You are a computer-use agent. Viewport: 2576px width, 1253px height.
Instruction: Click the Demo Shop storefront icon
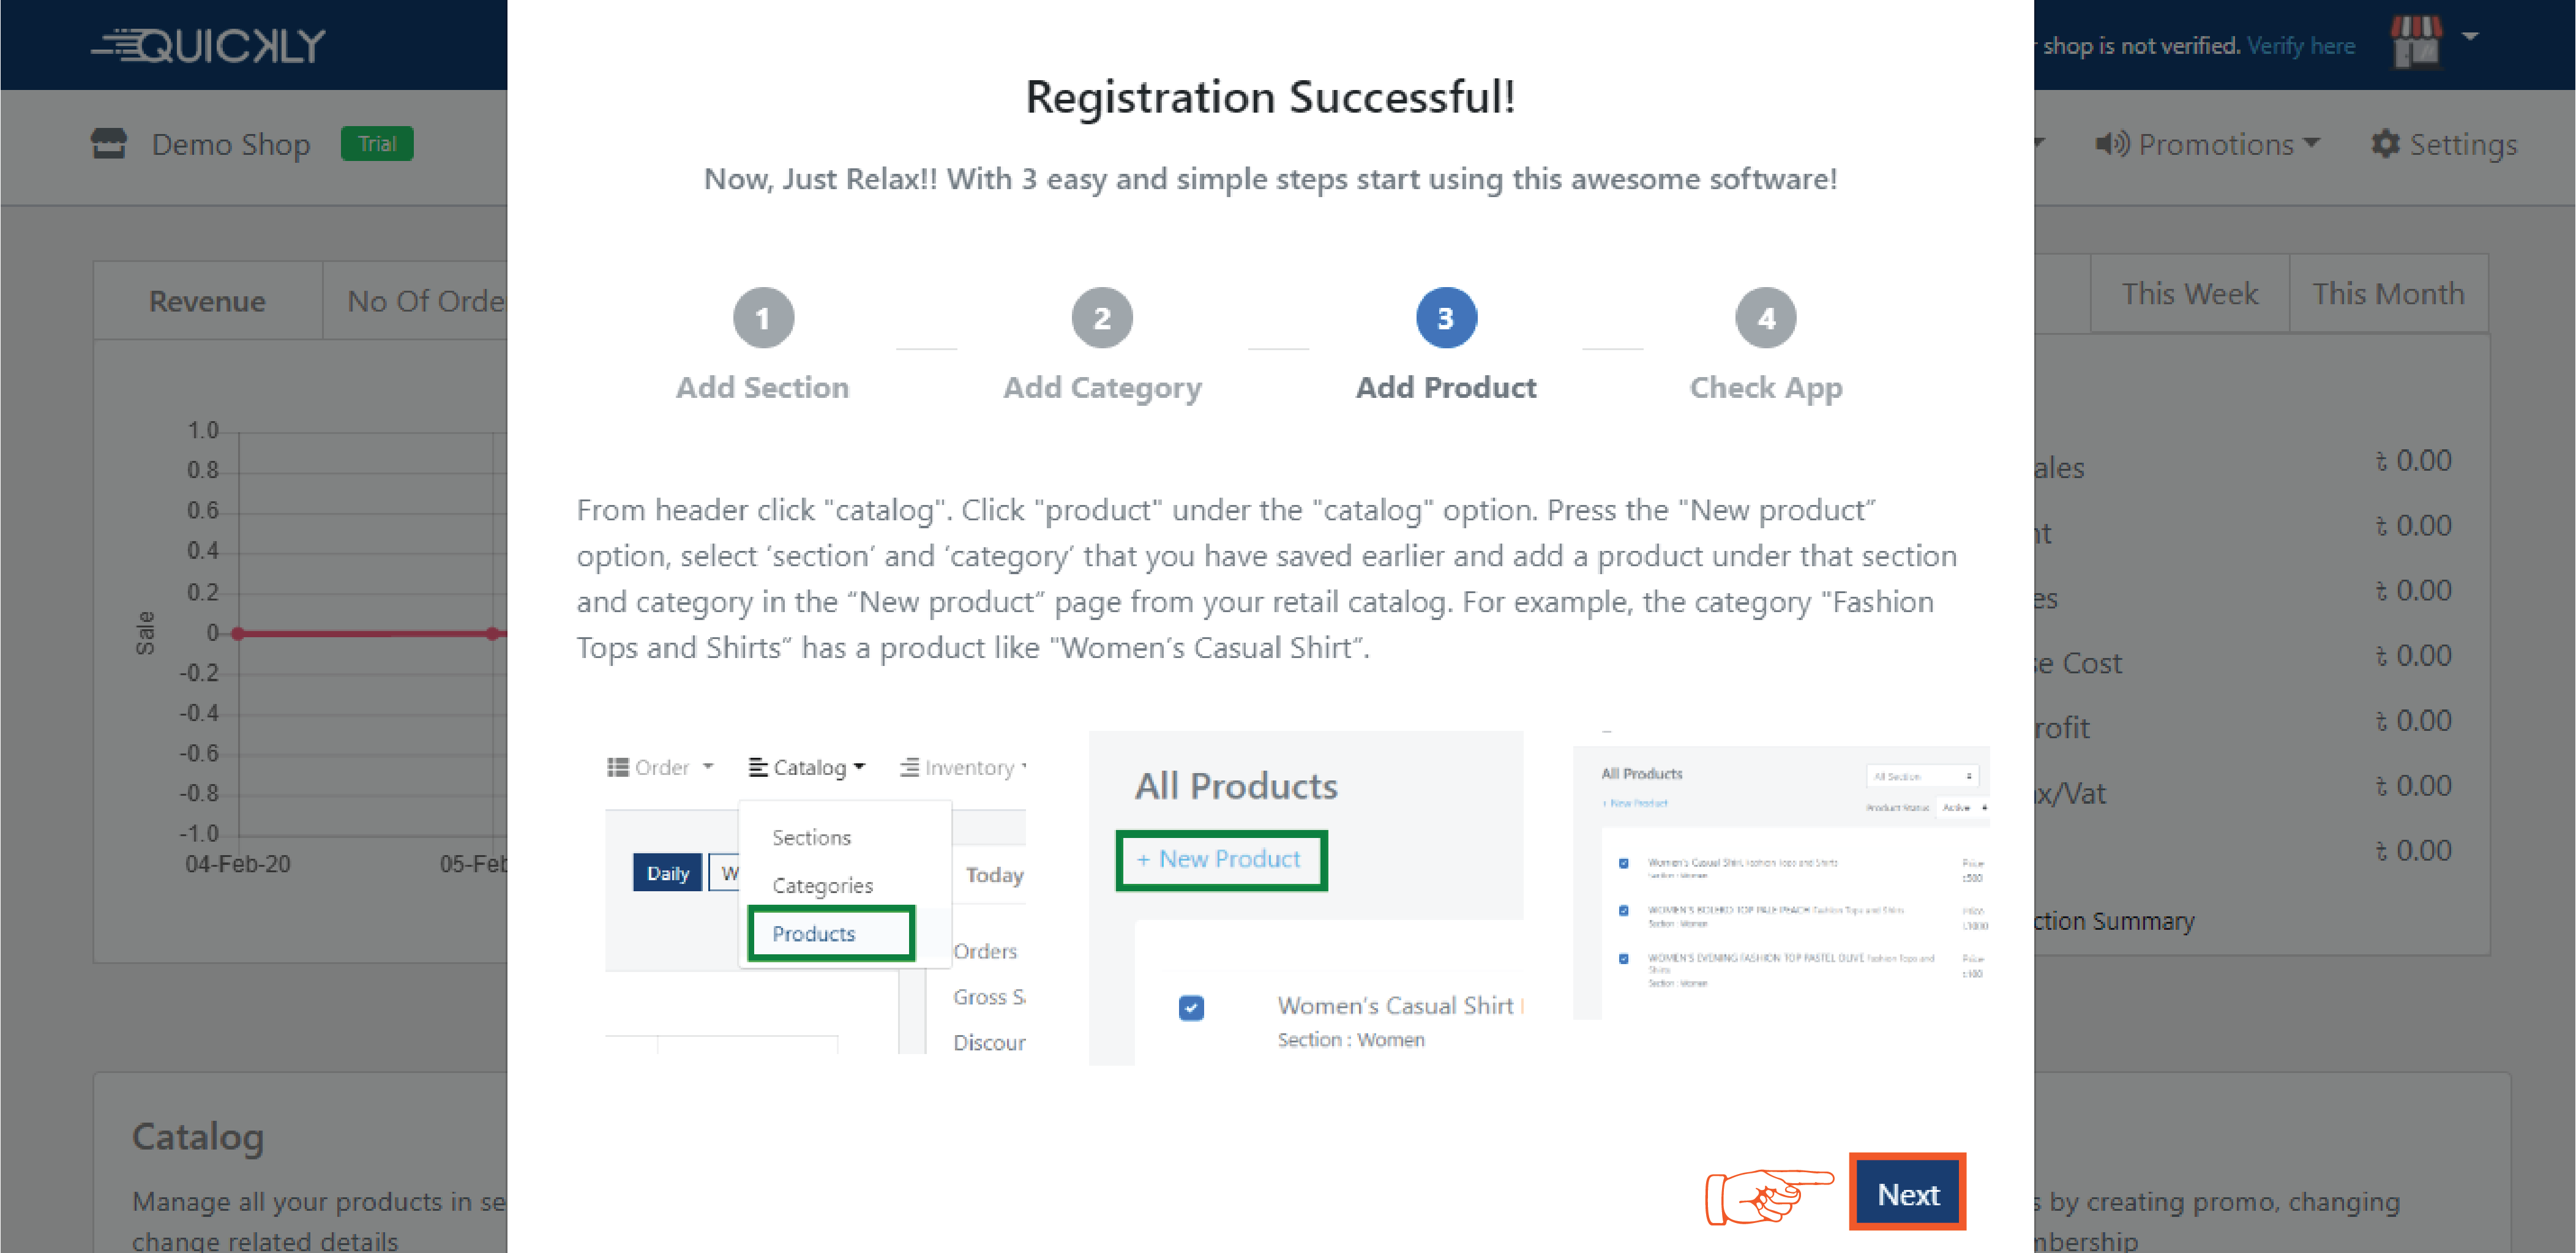109,144
